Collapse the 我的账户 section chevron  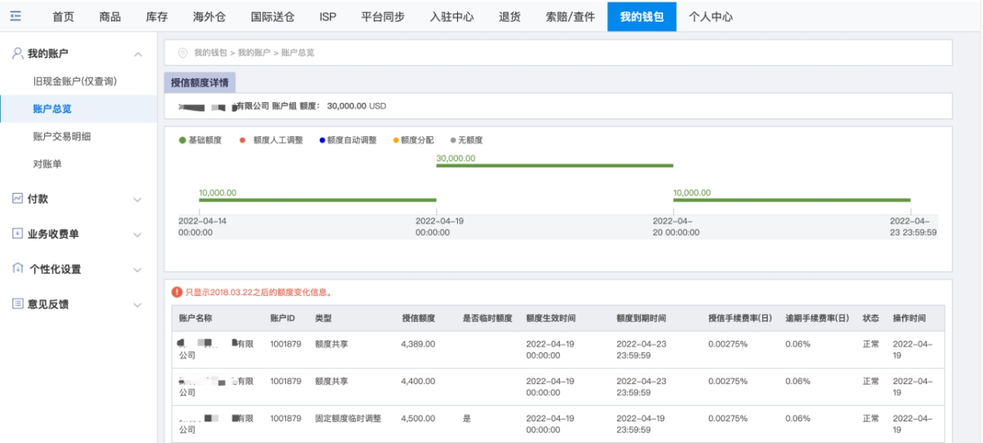pos(138,55)
